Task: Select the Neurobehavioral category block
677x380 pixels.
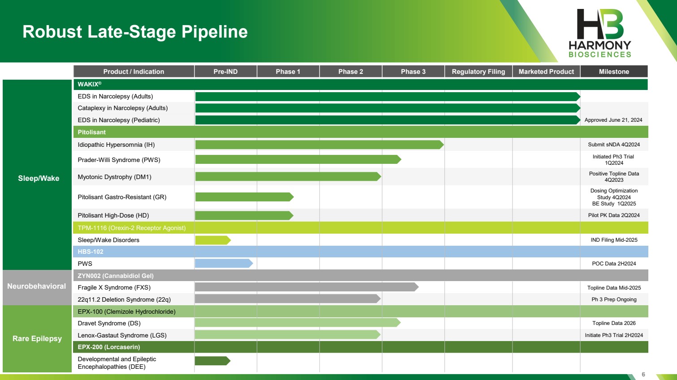Action: pyautogui.click(x=37, y=286)
